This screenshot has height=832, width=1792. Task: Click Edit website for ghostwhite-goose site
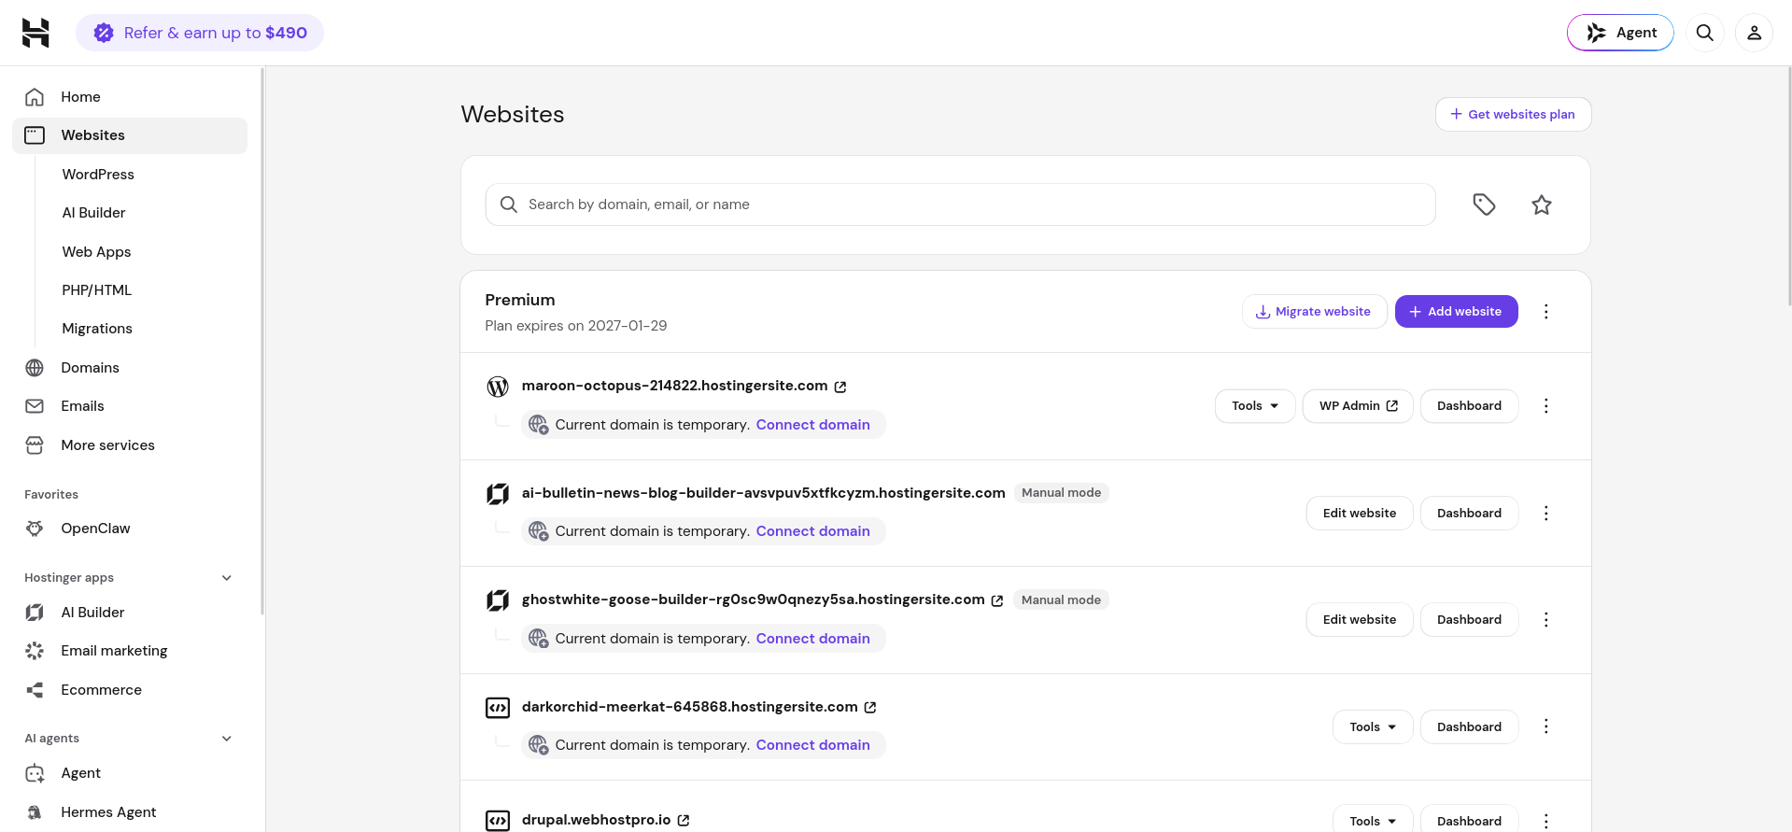point(1359,620)
